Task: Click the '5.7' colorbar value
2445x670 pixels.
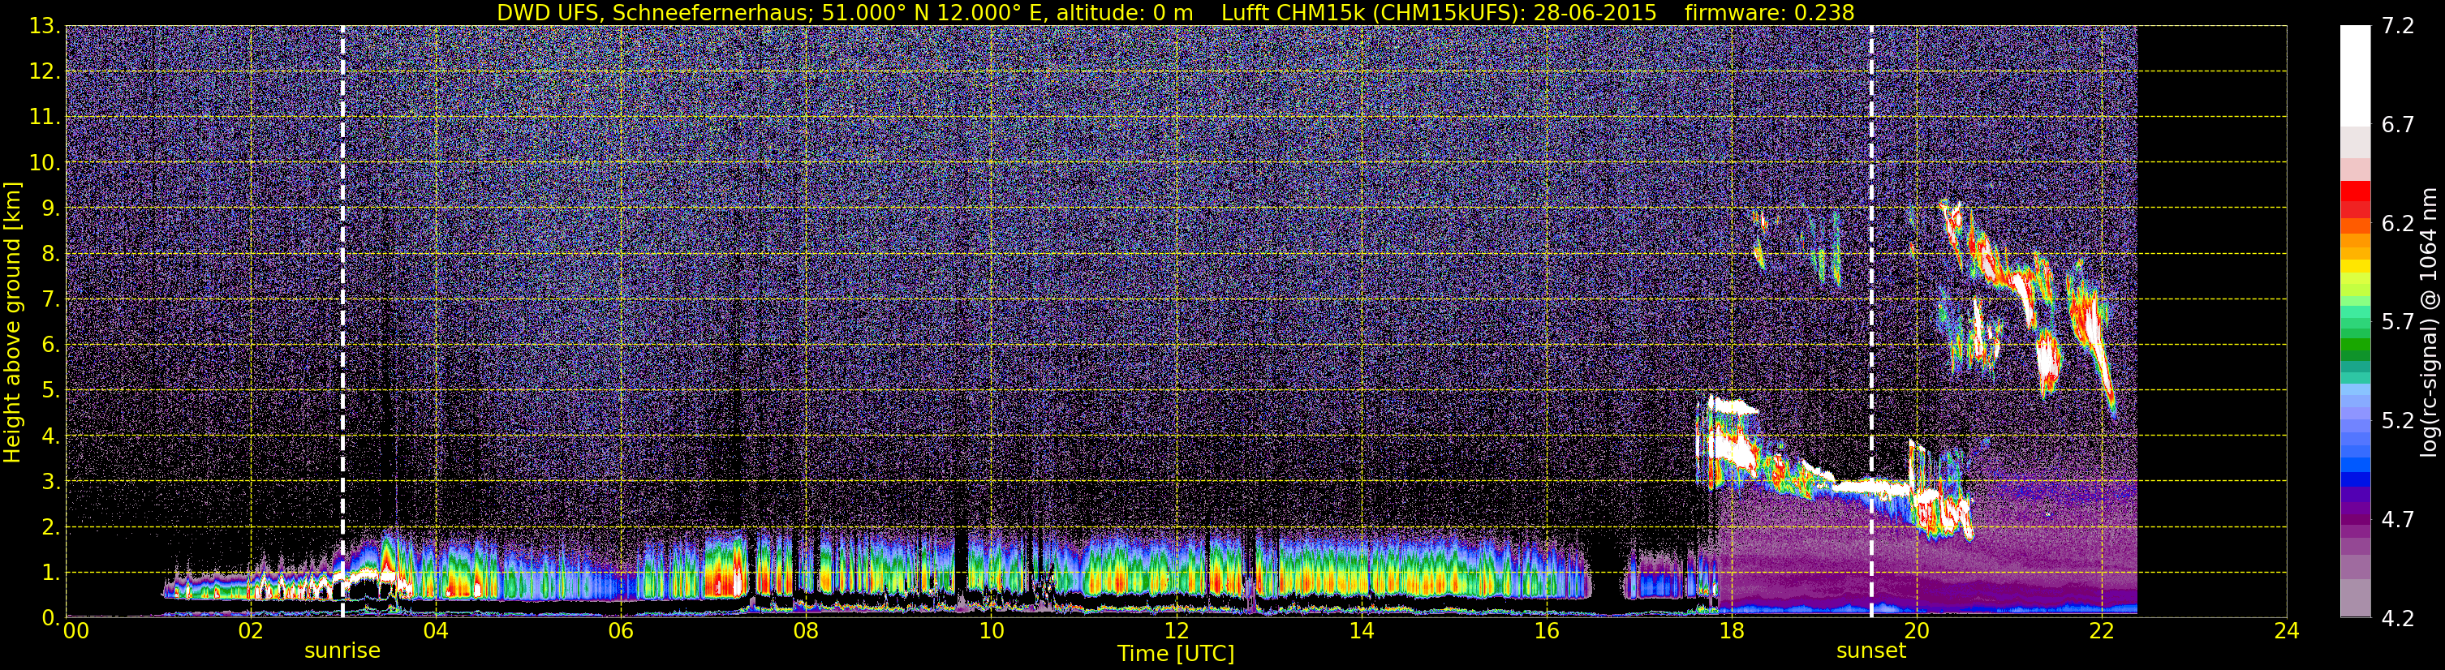Action: (x=2398, y=323)
